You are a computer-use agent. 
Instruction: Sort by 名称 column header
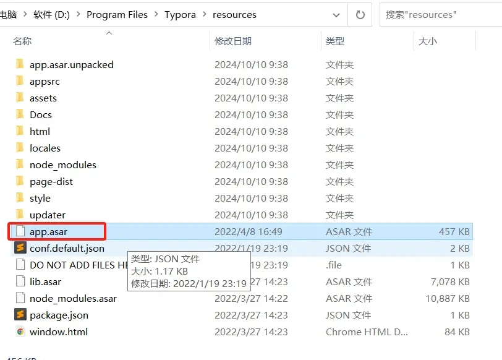click(x=22, y=41)
